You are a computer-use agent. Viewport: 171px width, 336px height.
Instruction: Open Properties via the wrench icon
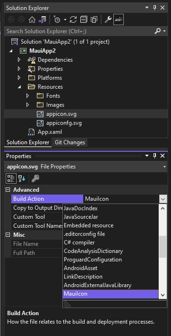click(108, 20)
